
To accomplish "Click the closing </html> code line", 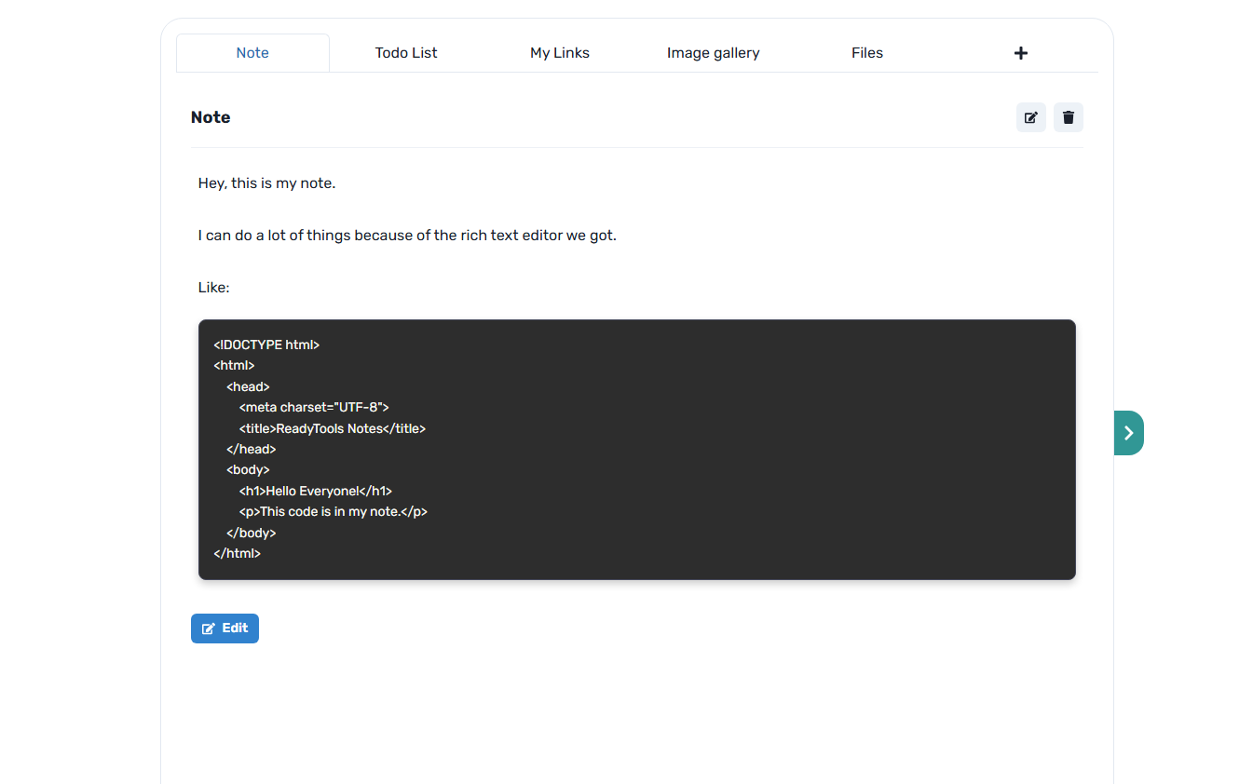I will tap(238, 554).
